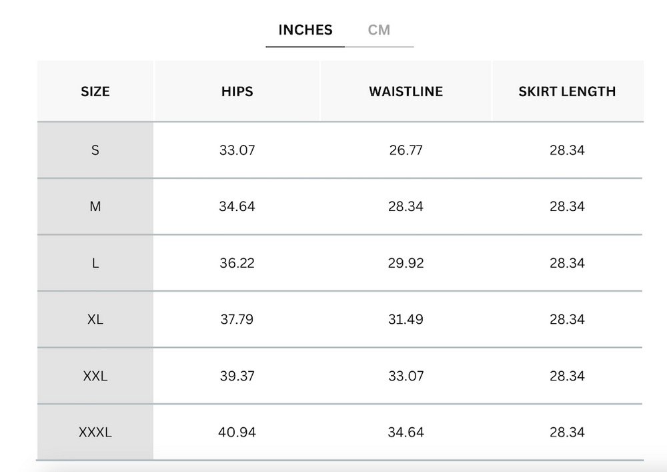Screen dimensions: 667x472
Task: Click the HIPS column header
Action: (237, 91)
